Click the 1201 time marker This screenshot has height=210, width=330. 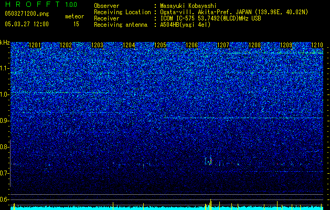pyautogui.click(x=35, y=45)
